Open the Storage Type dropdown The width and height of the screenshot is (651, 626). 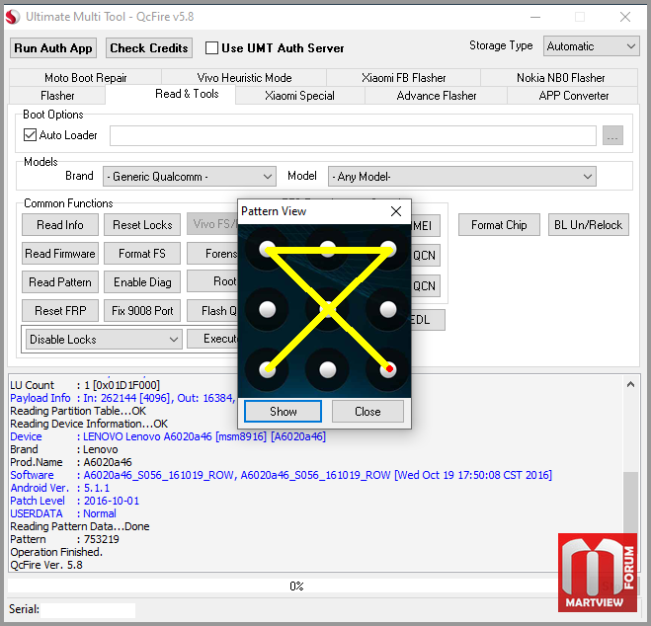tap(591, 46)
